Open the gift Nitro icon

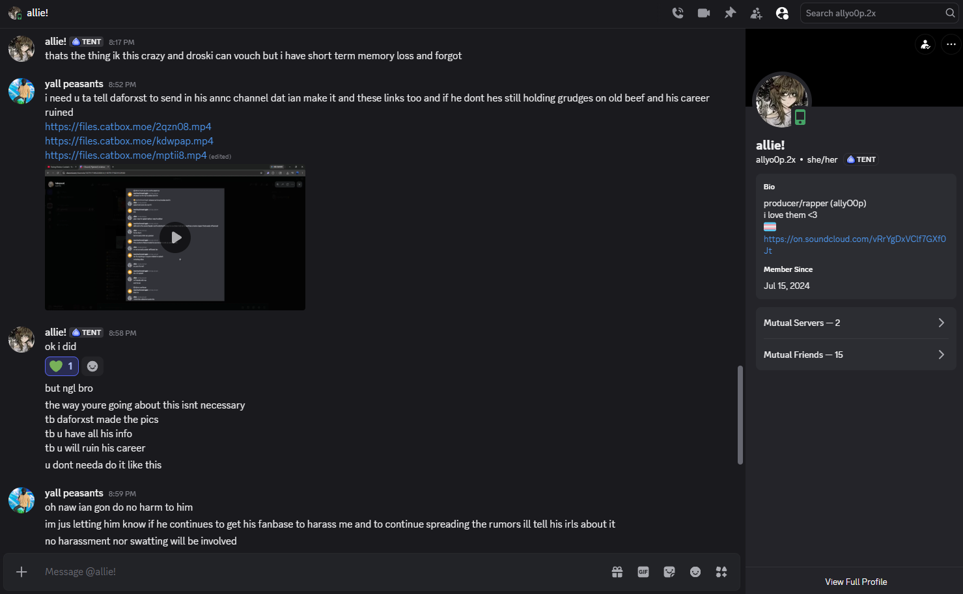(x=617, y=572)
